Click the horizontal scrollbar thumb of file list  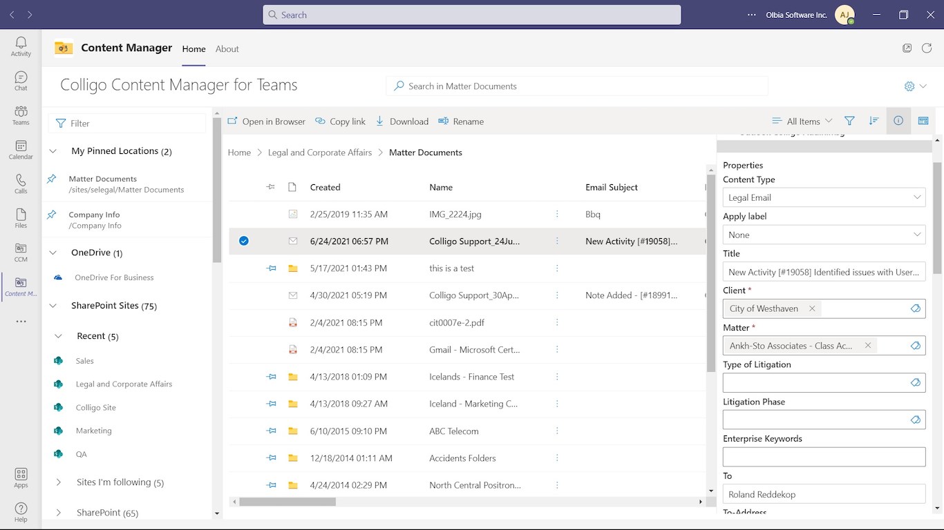[x=287, y=502]
